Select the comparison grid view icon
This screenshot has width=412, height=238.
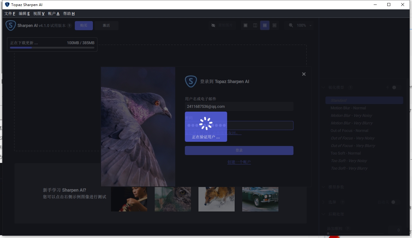pos(274,25)
